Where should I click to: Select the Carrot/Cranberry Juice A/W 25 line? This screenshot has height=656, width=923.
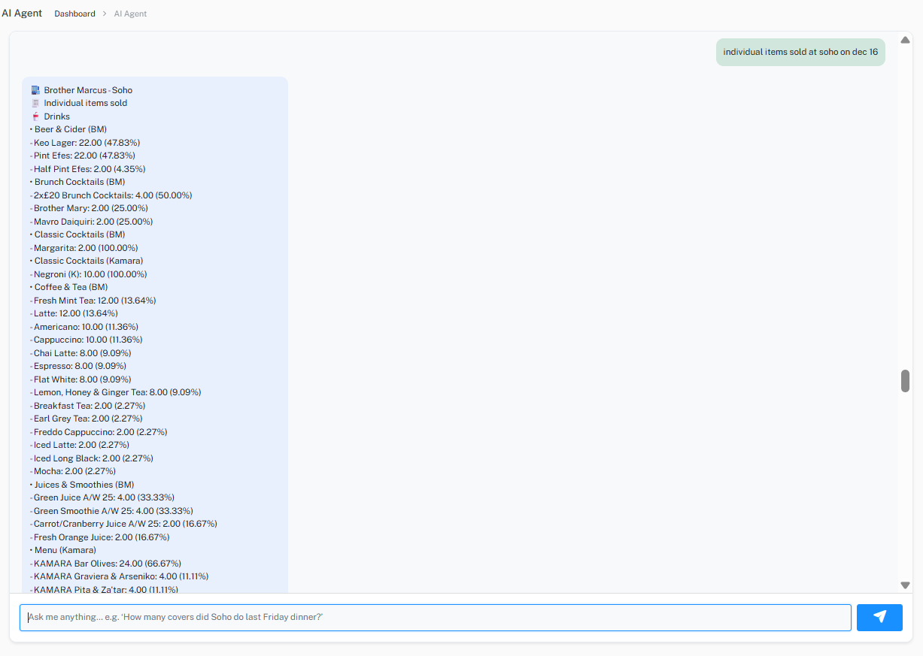click(124, 524)
